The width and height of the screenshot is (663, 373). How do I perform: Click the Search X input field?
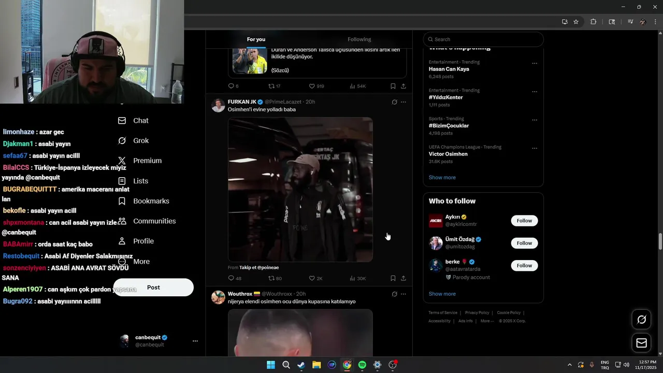point(483,39)
